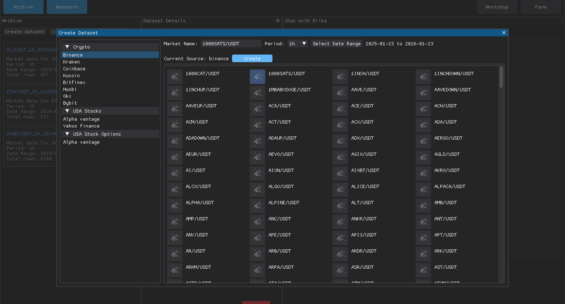Click the Market Name input field

point(231,44)
